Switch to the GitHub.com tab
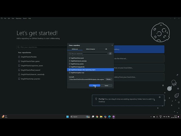 (75, 49)
